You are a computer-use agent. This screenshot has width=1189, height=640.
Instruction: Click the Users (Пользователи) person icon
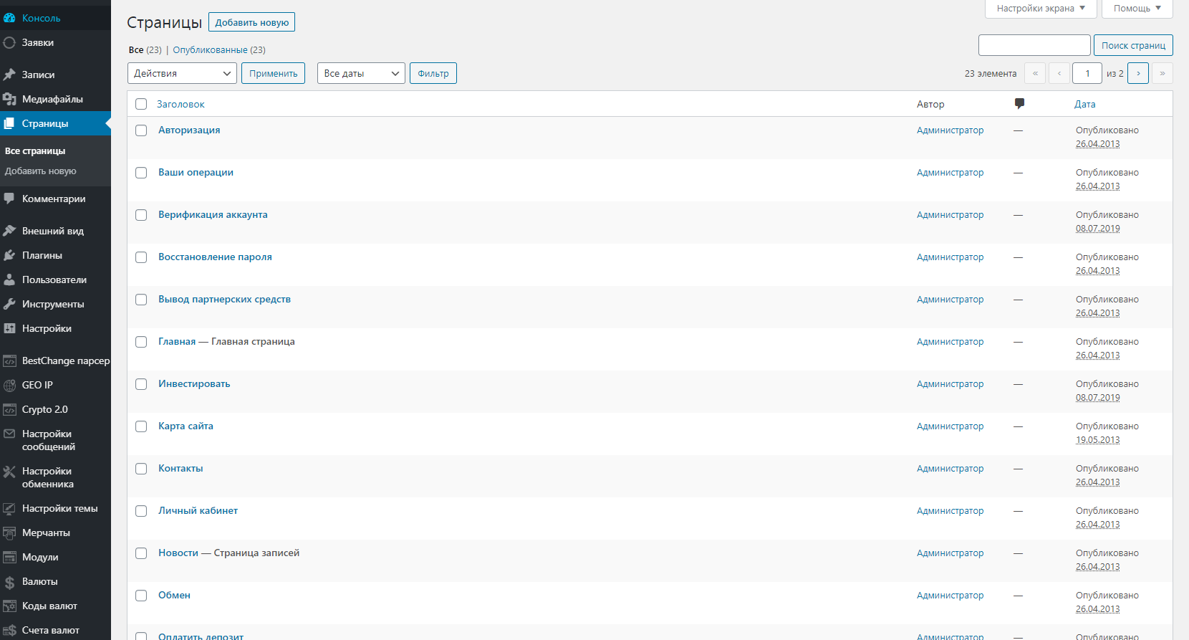(x=9, y=280)
